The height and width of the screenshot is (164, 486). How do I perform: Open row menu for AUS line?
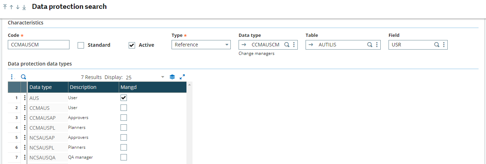[24, 98]
